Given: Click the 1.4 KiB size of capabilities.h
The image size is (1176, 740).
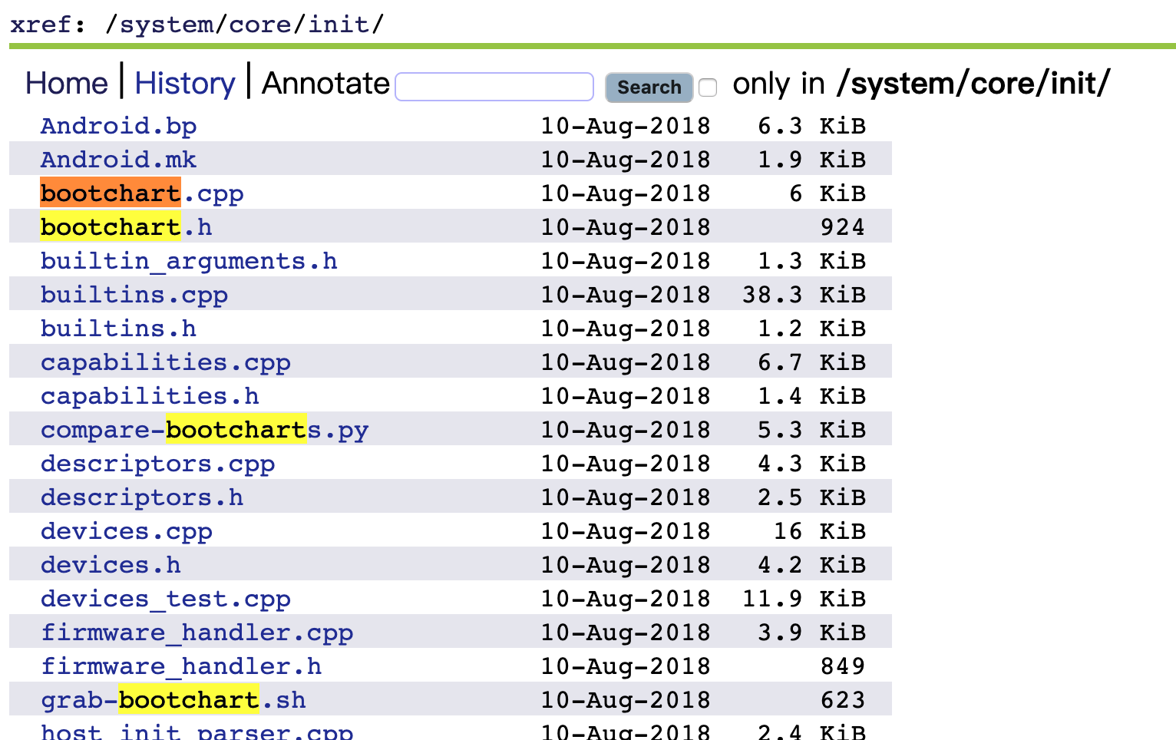Looking at the screenshot, I should 812,396.
